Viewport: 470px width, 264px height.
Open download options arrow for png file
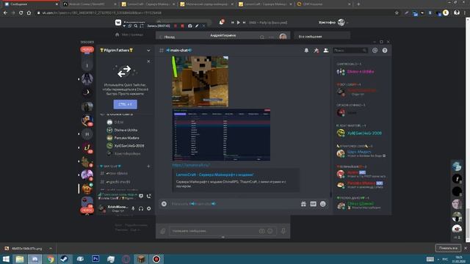coord(51,249)
